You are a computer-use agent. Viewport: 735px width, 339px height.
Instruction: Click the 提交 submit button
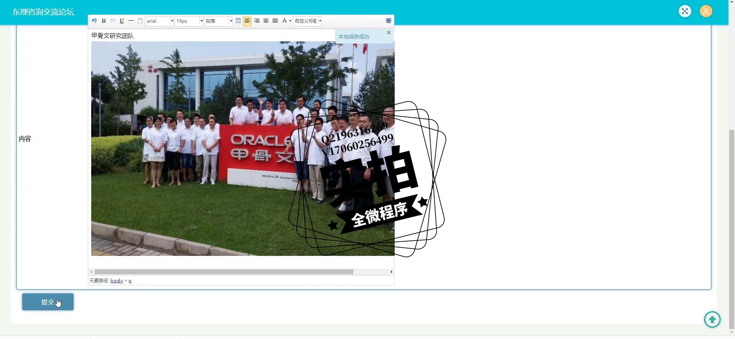pyautogui.click(x=48, y=302)
